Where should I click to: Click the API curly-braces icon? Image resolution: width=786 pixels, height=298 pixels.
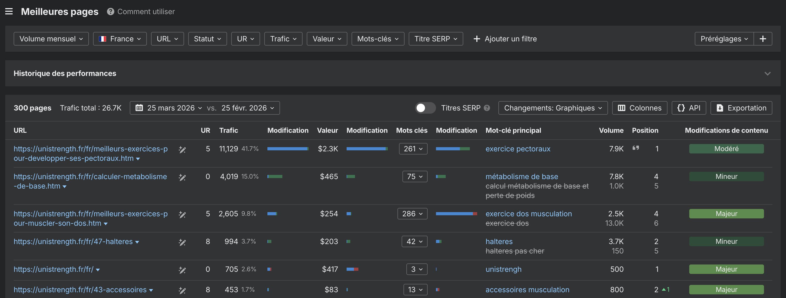681,108
